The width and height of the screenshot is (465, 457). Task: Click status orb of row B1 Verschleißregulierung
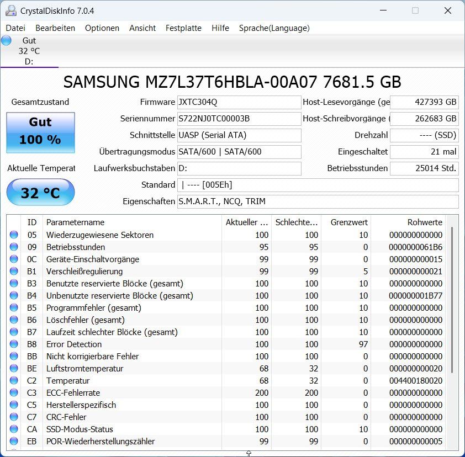(x=14, y=271)
